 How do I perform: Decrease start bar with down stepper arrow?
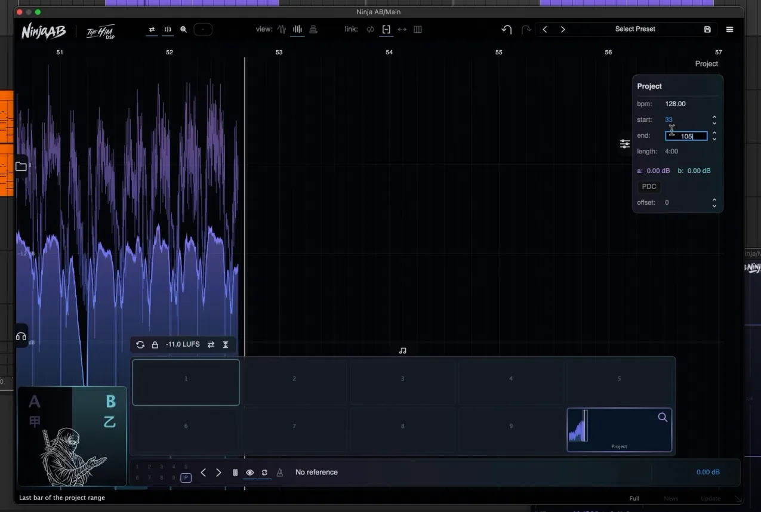coord(714,123)
